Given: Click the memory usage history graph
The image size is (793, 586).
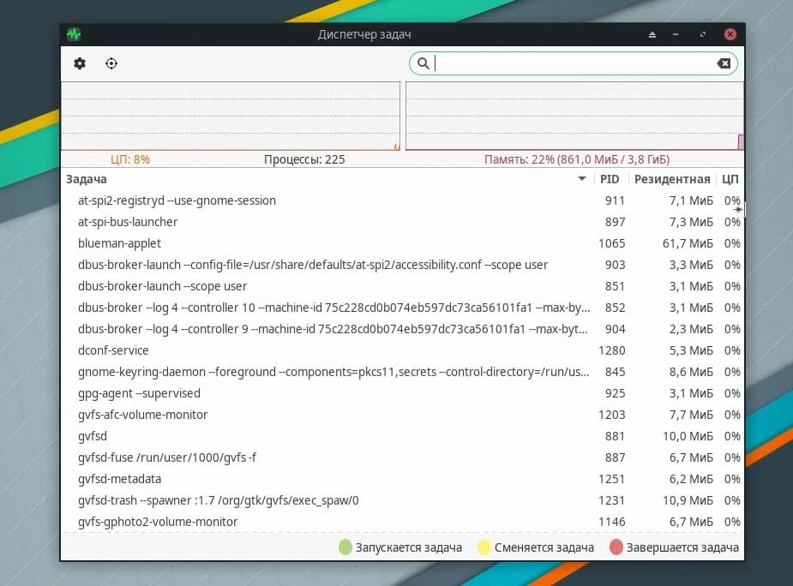Looking at the screenshot, I should [x=574, y=116].
